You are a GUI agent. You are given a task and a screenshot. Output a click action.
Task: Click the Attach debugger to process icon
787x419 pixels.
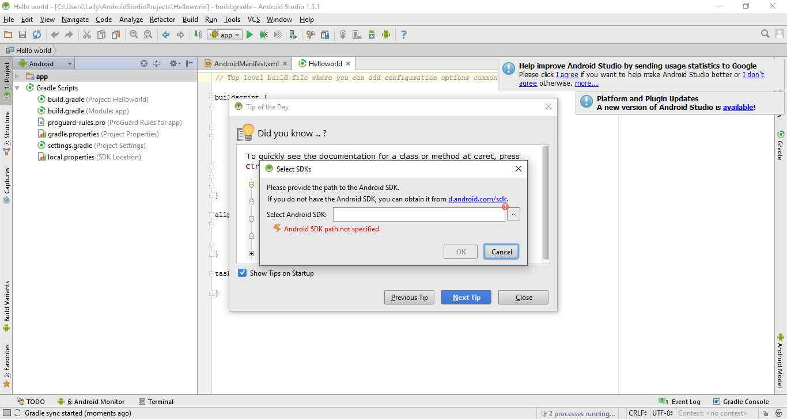point(293,35)
